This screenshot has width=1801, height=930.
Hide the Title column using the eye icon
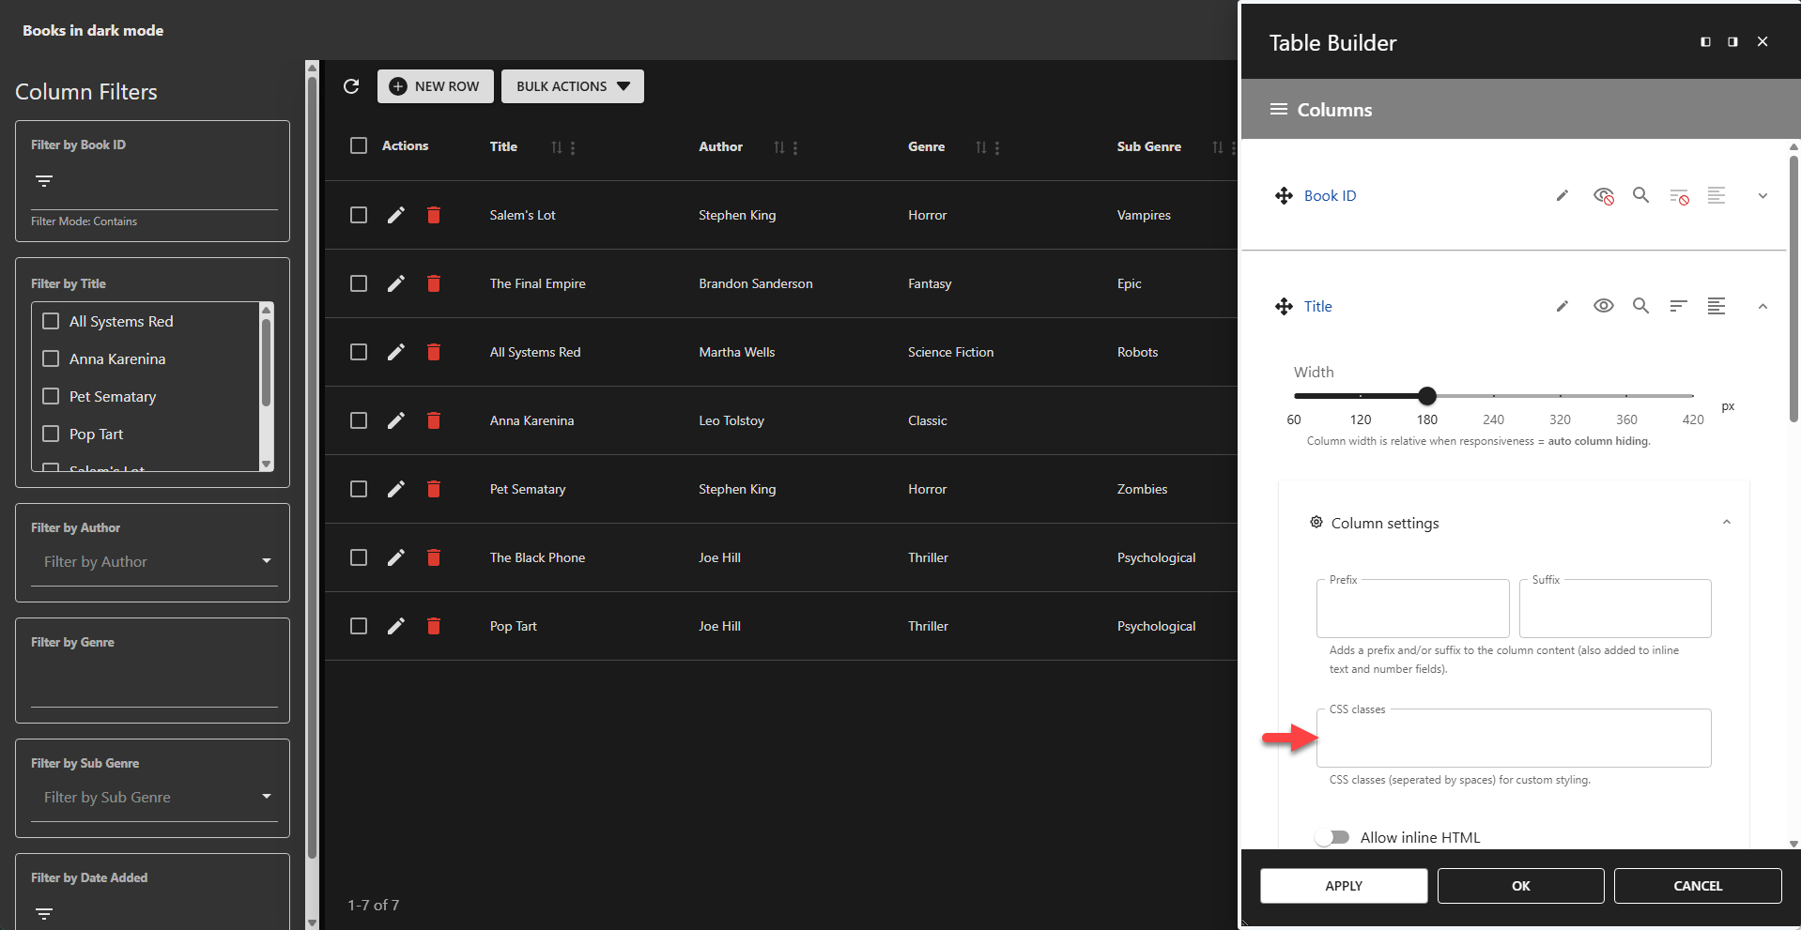[1603, 306]
